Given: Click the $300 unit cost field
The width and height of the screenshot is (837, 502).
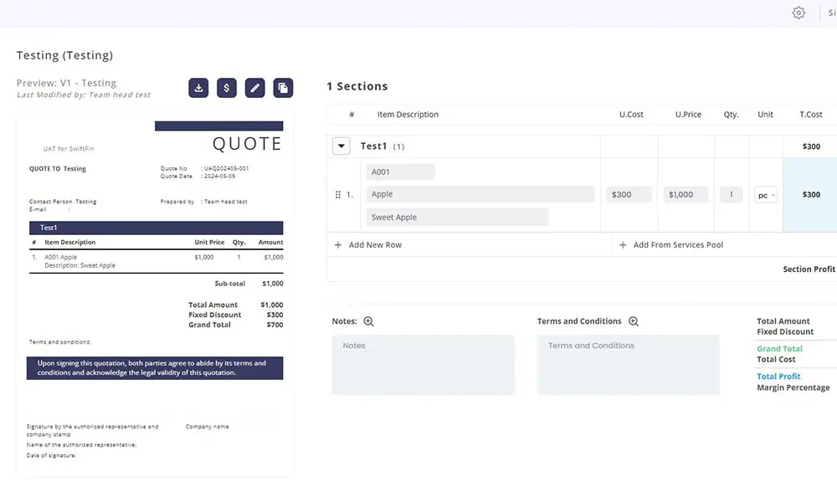Looking at the screenshot, I should (629, 195).
